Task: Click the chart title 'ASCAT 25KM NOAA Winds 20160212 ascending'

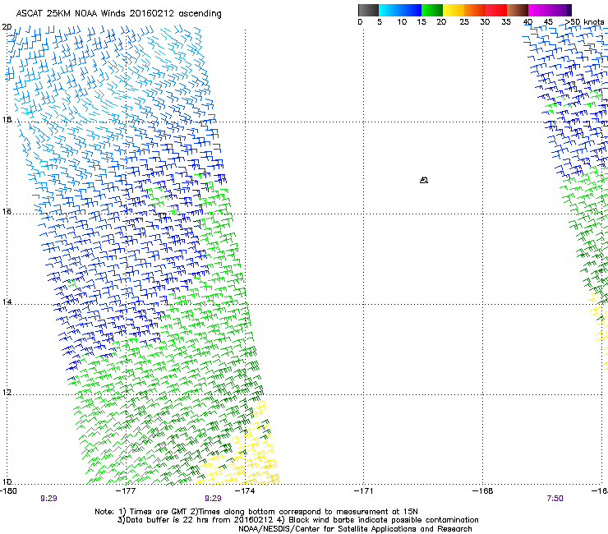Action: (118, 14)
